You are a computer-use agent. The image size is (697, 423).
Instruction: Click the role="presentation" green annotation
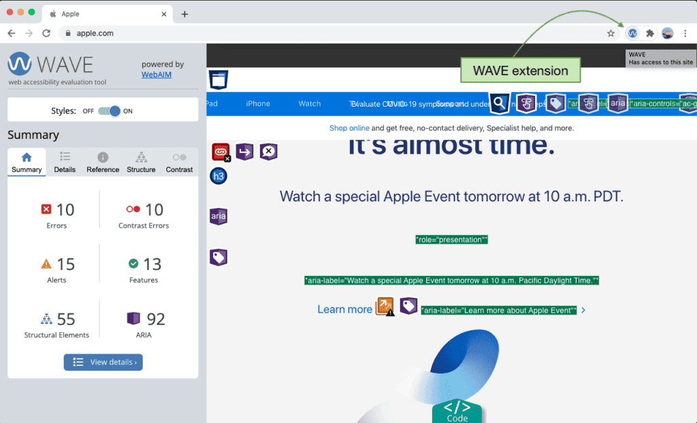[x=452, y=240]
